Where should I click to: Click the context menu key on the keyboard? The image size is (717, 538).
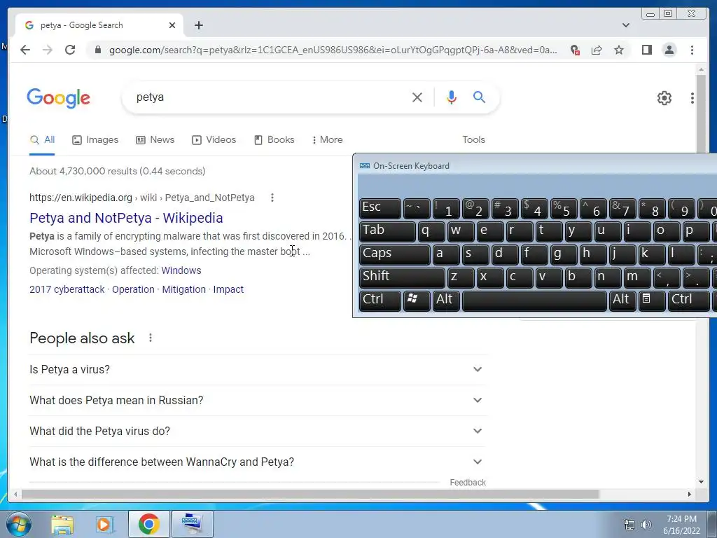point(652,300)
